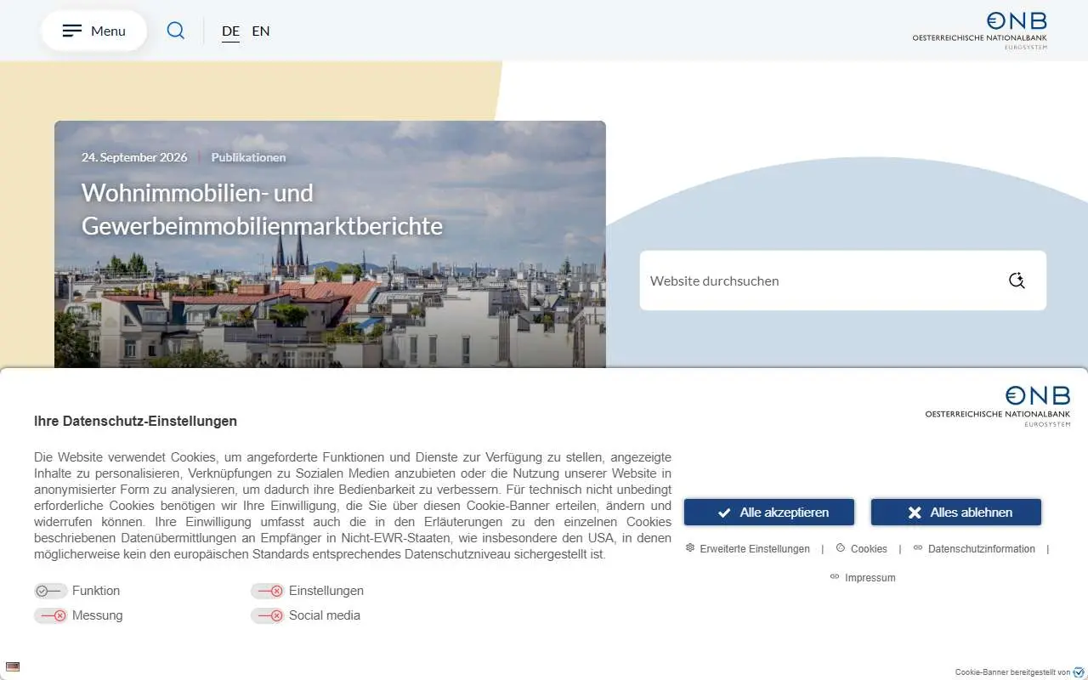The width and height of the screenshot is (1088, 680).
Task: Open Wohnimmobilien- und Gewerbeimmobilienmarktberichte headline
Action: pos(262,209)
